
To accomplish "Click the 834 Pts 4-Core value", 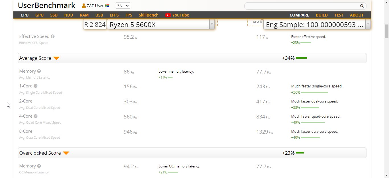I will (x=263, y=117).
